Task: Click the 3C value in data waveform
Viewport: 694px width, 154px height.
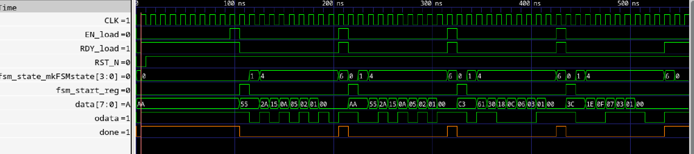Action: coord(571,104)
